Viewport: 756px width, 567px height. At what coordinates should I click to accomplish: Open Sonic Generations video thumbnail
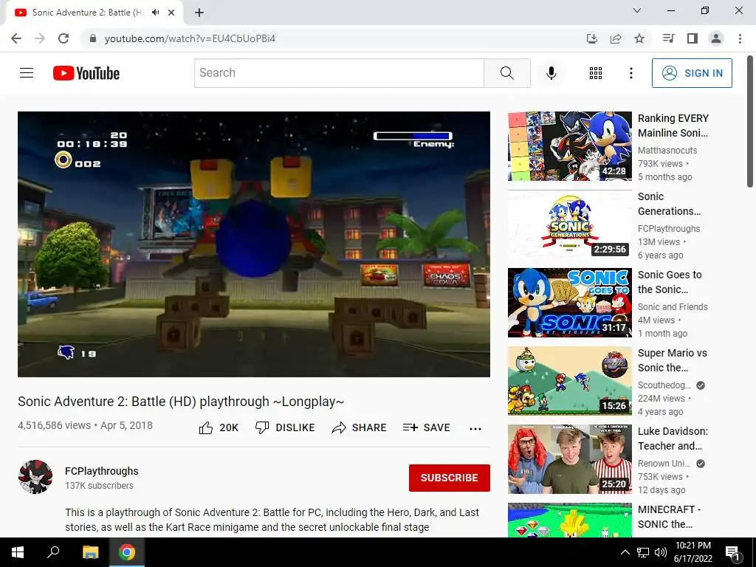569,224
